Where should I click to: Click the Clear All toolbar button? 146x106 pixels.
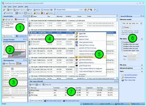tap(28, 13)
